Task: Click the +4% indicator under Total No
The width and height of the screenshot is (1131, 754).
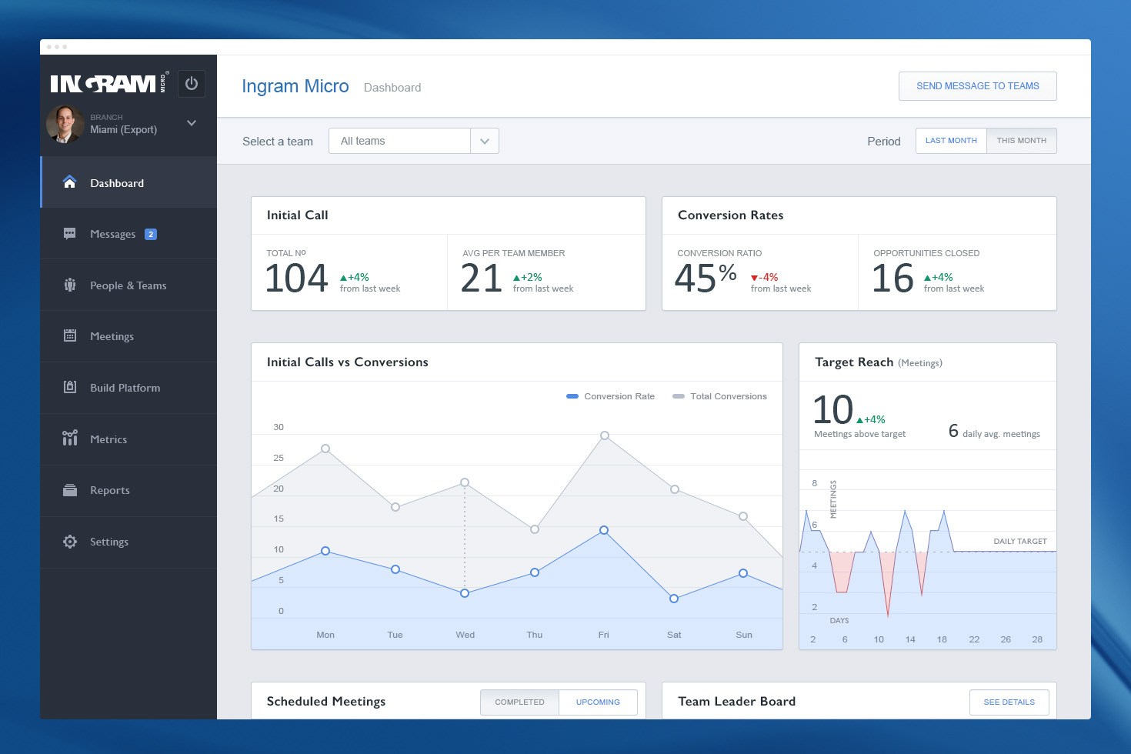Action: [x=355, y=277]
